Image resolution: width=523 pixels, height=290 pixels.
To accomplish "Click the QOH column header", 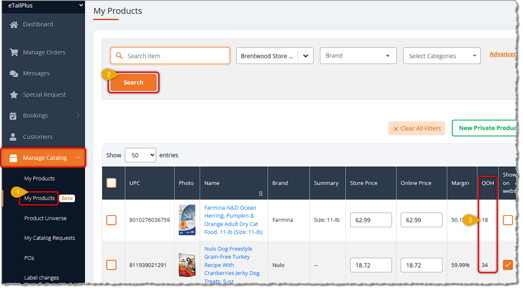I will click(x=488, y=183).
